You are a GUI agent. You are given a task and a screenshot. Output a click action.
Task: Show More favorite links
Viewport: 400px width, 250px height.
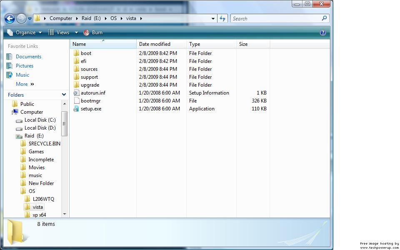click(25, 84)
